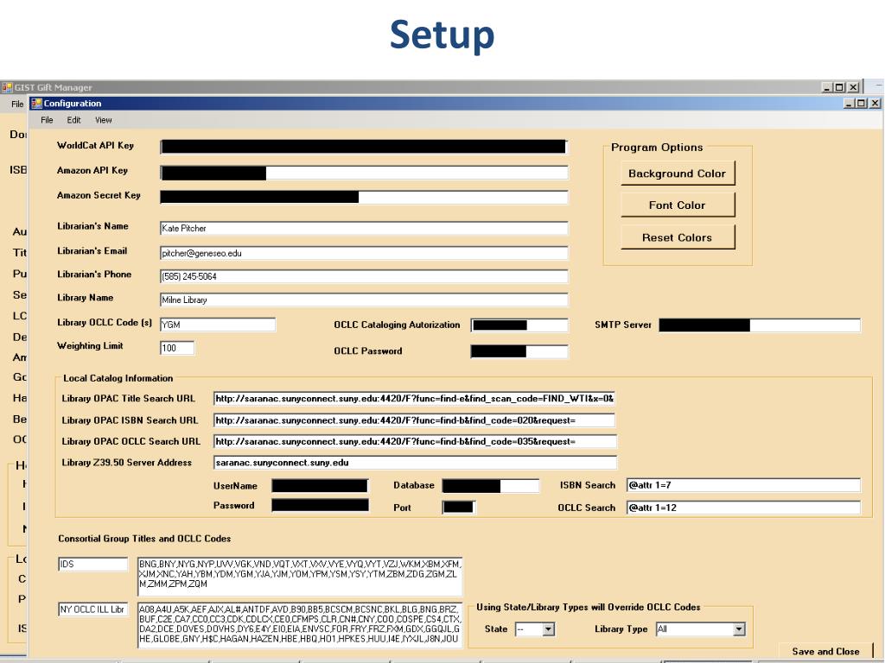This screenshot has height=663, width=885.
Task: Click the Z39.50 UserName field
Action: coord(320,485)
